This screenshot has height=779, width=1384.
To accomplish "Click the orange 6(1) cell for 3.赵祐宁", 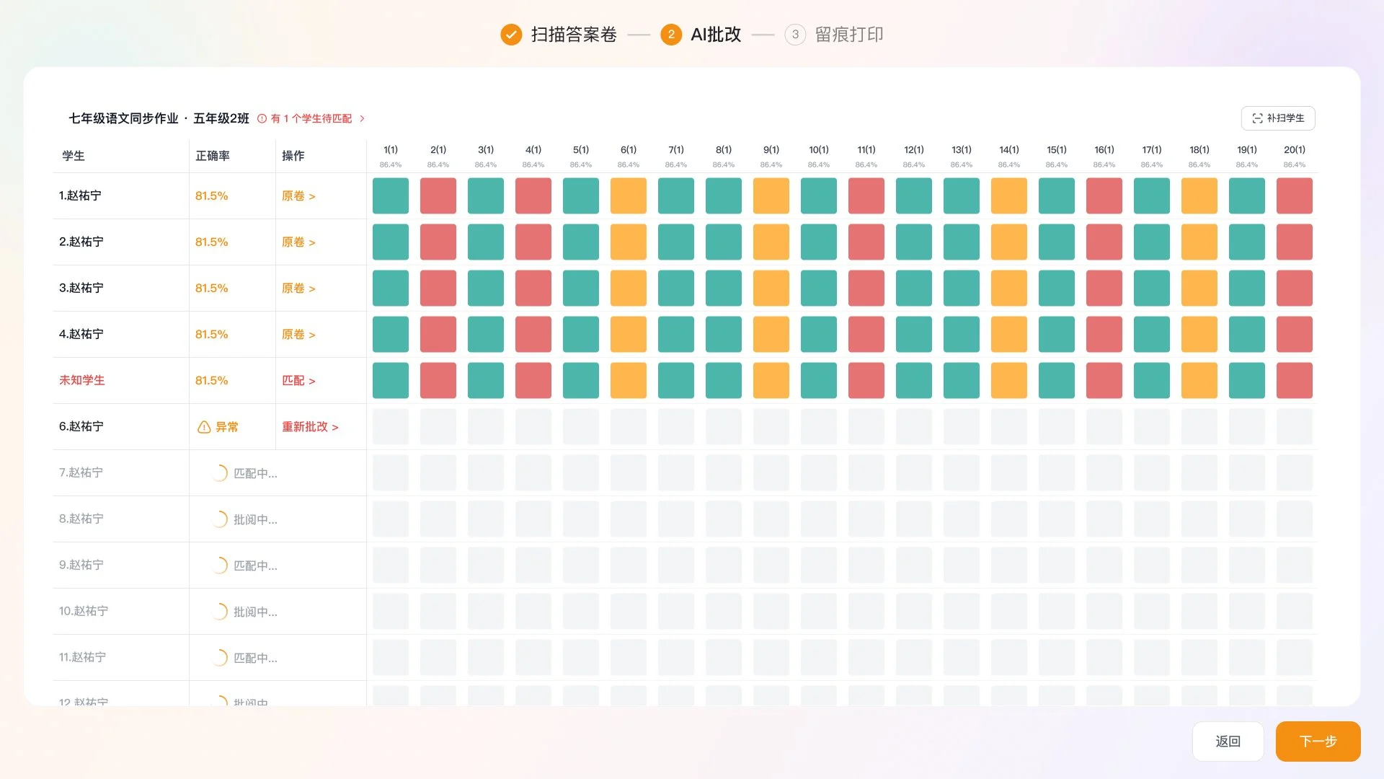I will click(629, 289).
